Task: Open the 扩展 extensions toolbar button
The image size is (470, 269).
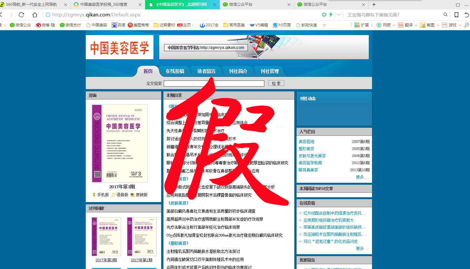Action: (362, 25)
